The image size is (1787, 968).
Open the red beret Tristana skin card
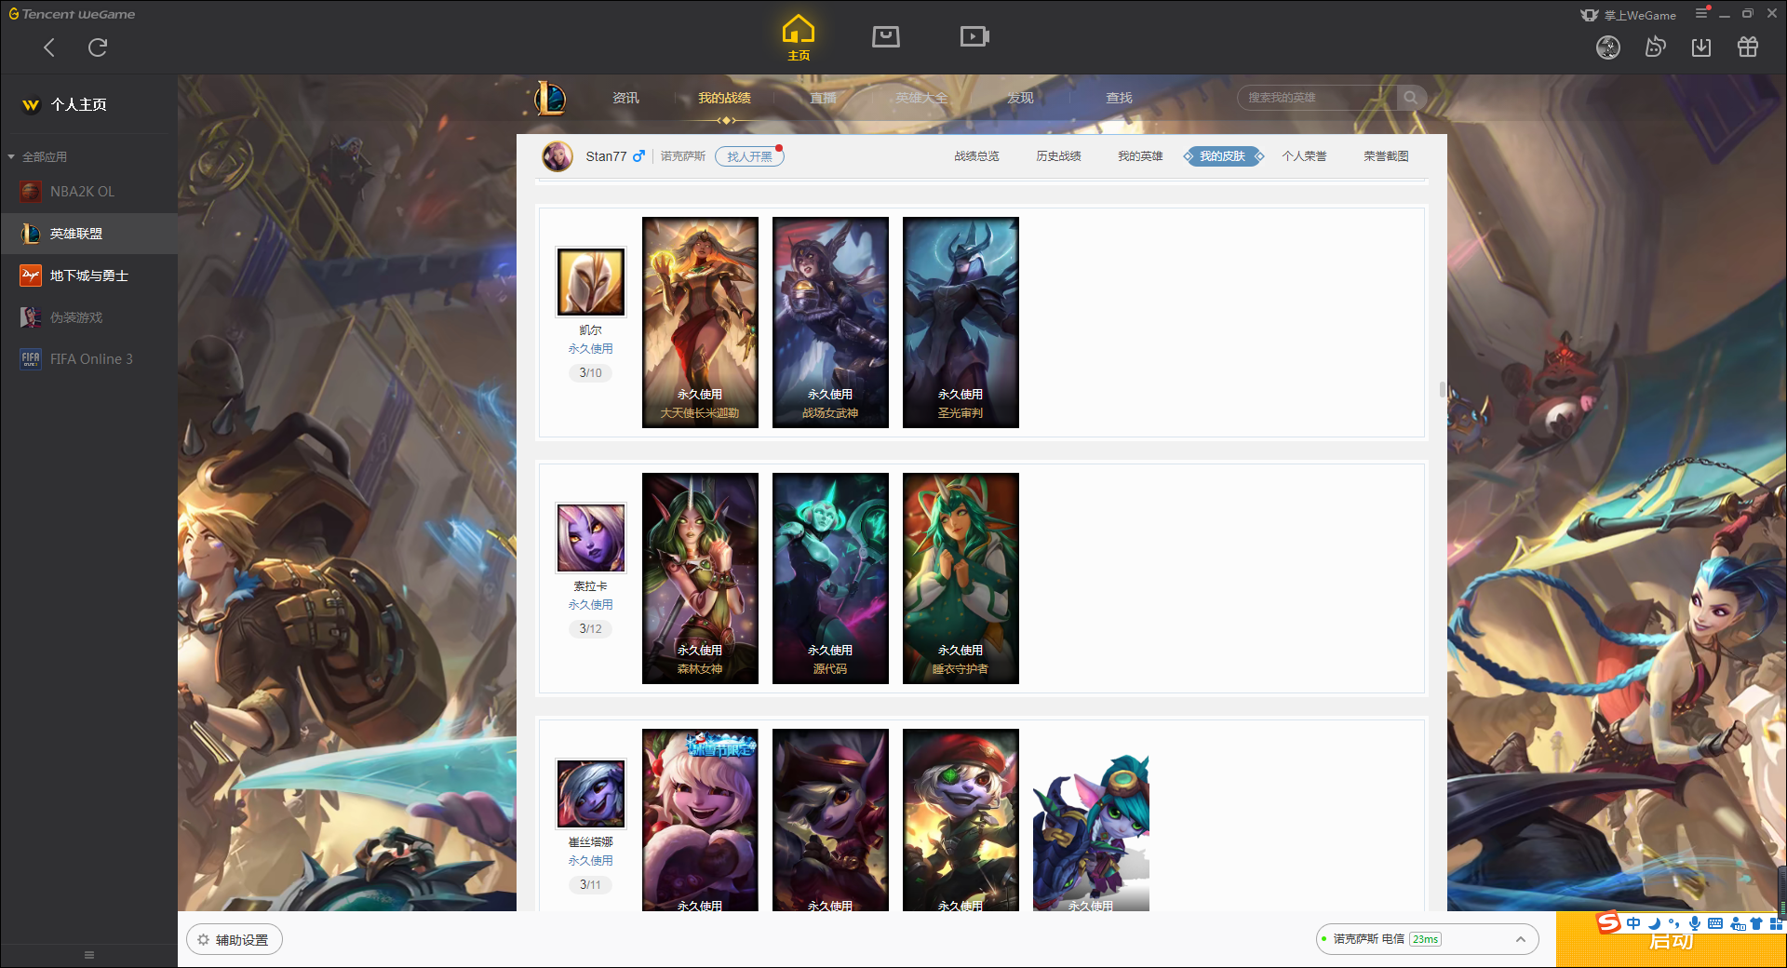point(961,820)
